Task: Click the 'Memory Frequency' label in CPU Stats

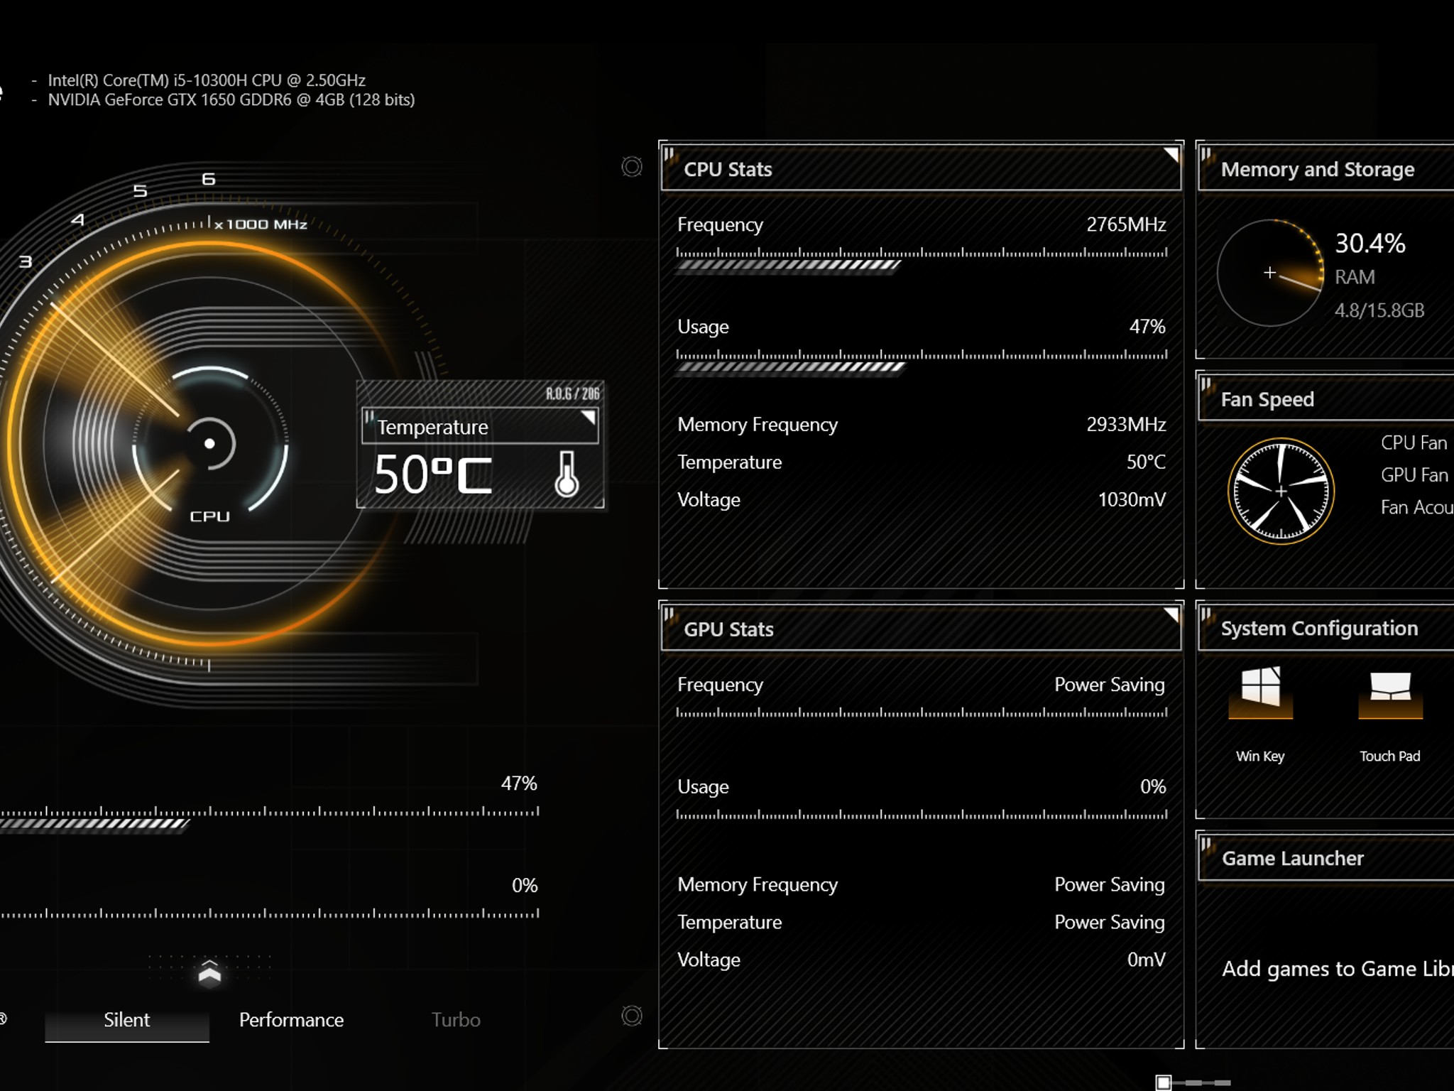Action: point(758,425)
